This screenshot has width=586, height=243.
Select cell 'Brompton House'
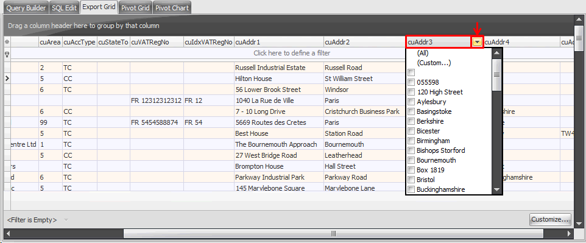click(x=279, y=166)
